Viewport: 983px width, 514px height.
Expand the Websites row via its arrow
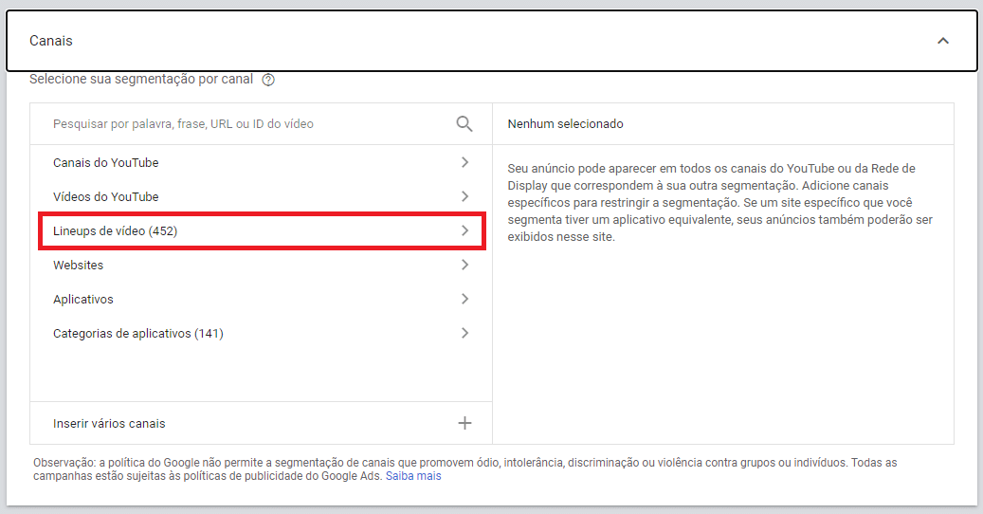click(464, 265)
